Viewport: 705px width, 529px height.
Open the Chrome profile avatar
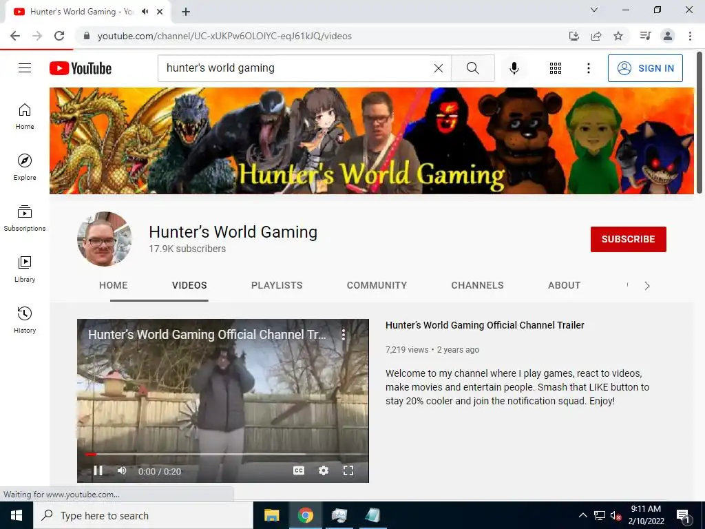coord(668,36)
